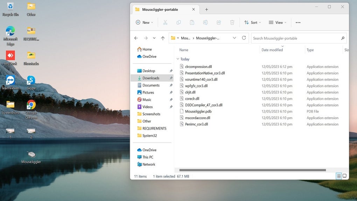This screenshot has width=357, height=201.
Task: Expand hidden path with the « chevron
Action: click(x=178, y=38)
